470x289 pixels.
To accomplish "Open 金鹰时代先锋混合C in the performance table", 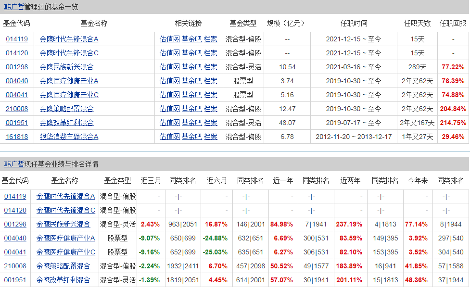I will pos(65,210).
